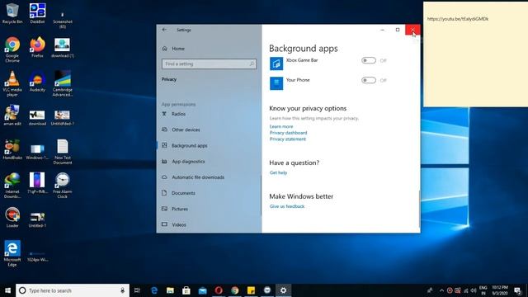528x297 pixels.
Task: Open Sticky Notes from taskbar
Action: [x=251, y=290]
